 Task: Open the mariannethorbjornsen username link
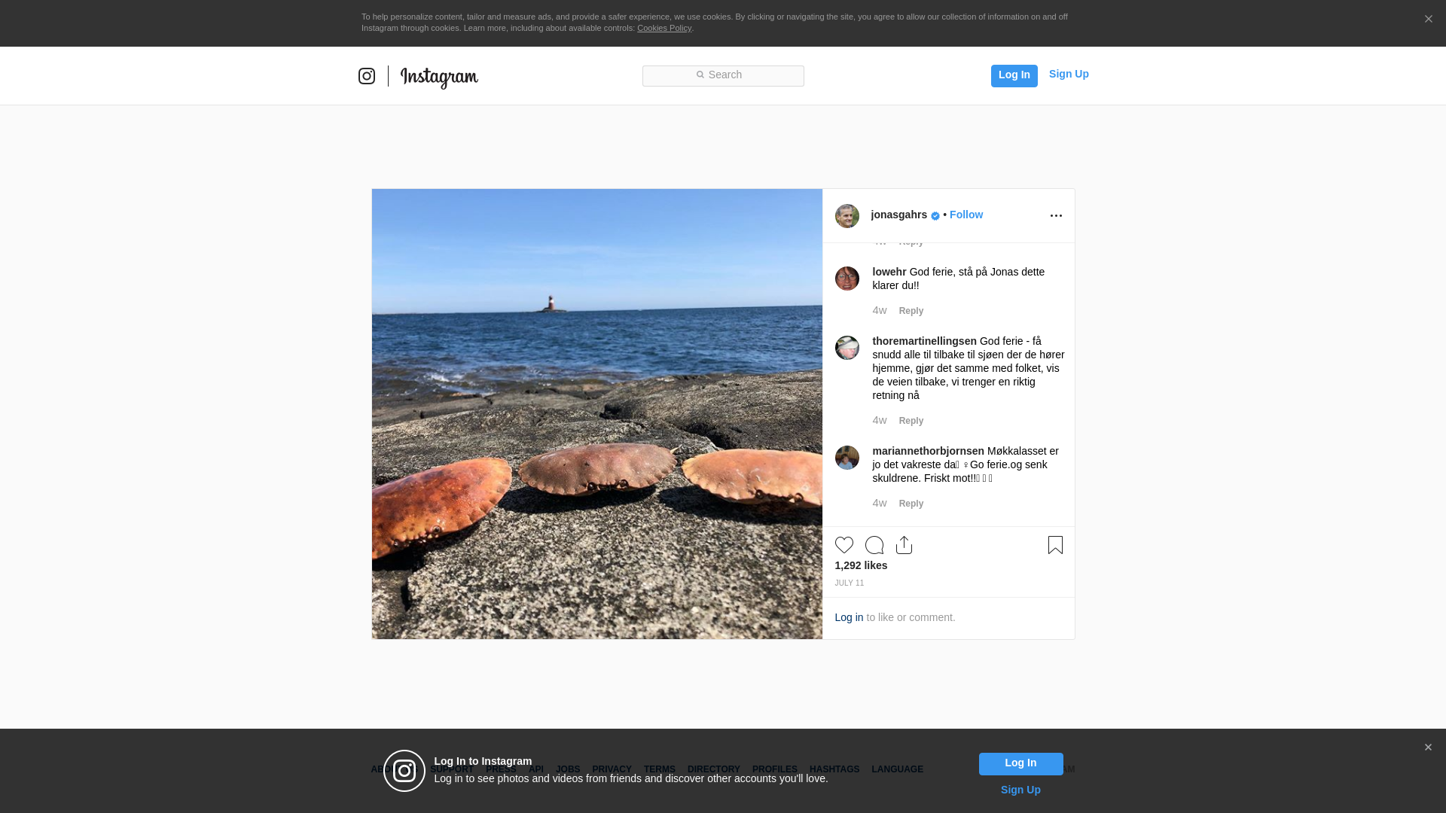tap(928, 451)
